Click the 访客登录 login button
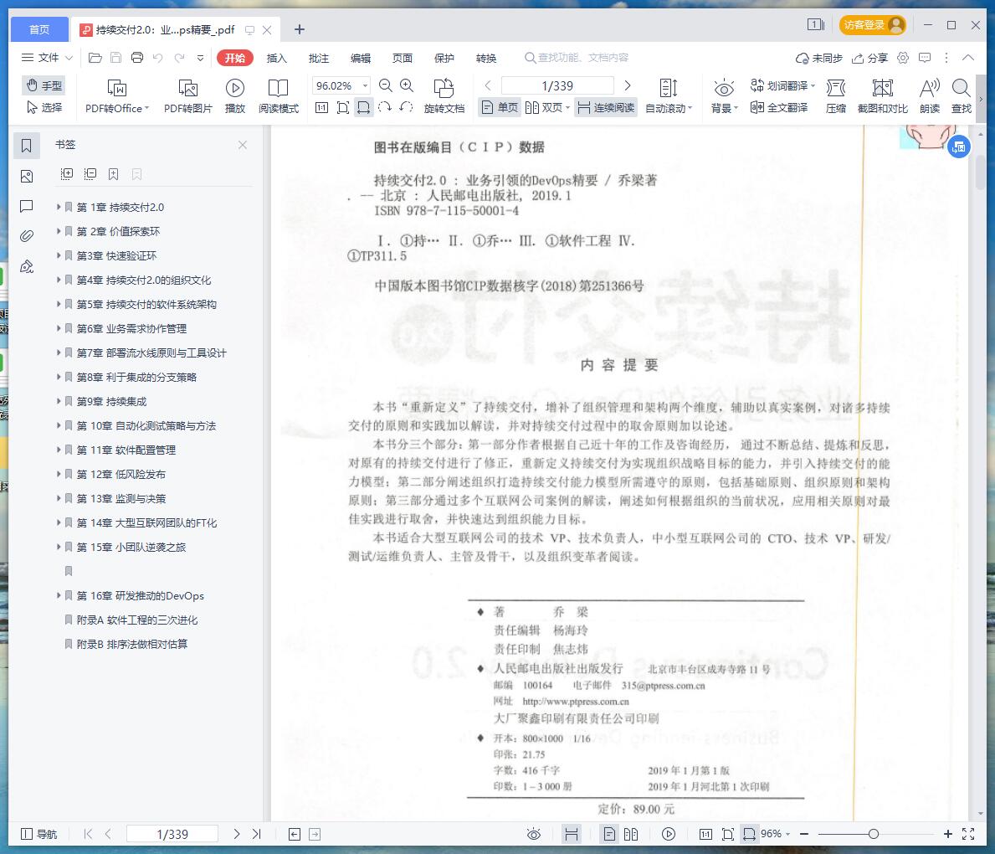This screenshot has height=854, width=995. (872, 25)
